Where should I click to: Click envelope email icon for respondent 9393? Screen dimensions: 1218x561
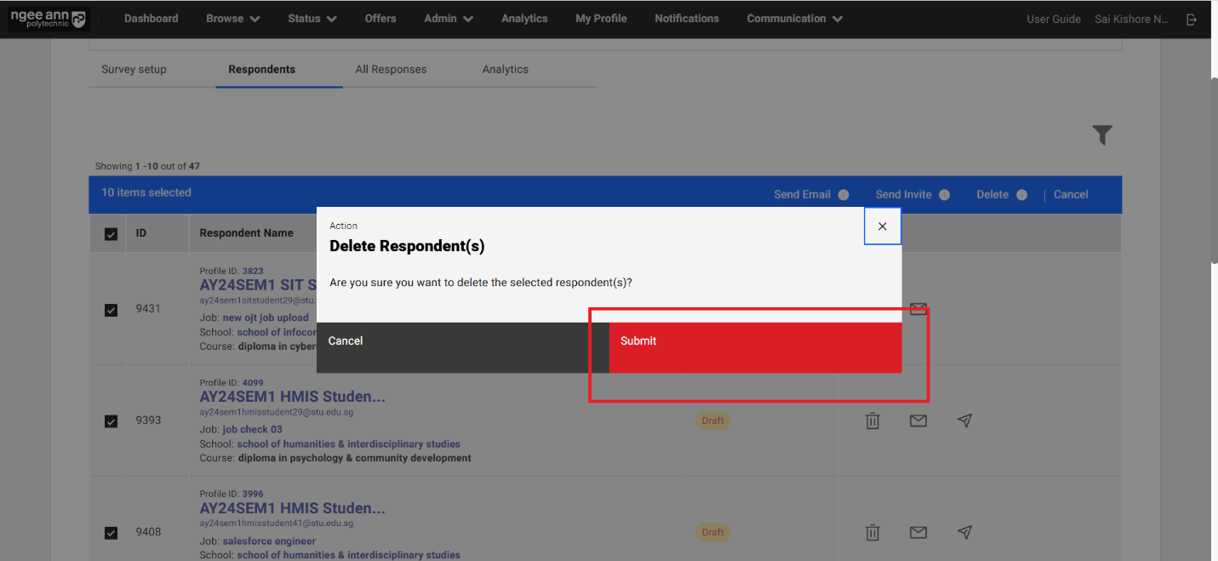pos(918,421)
